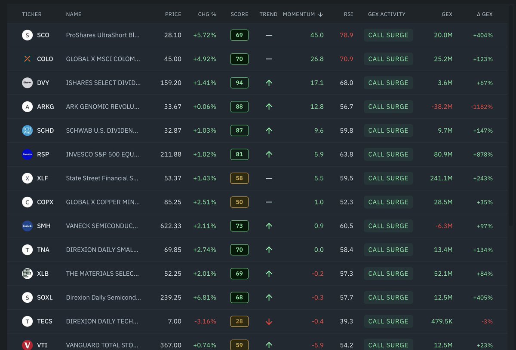Image resolution: width=516 pixels, height=350 pixels.
Task: Sort by the RSI column header
Action: [348, 14]
